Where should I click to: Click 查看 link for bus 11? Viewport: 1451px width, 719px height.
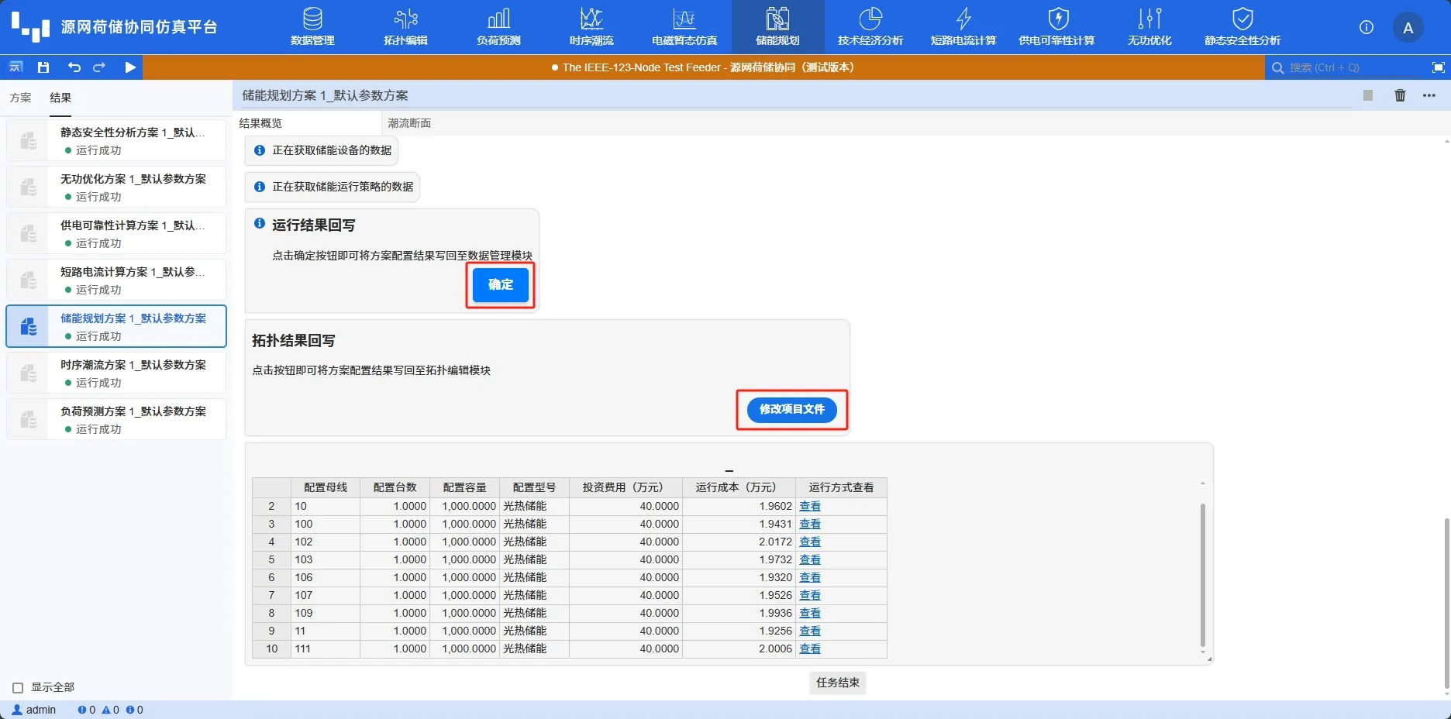pos(810,631)
